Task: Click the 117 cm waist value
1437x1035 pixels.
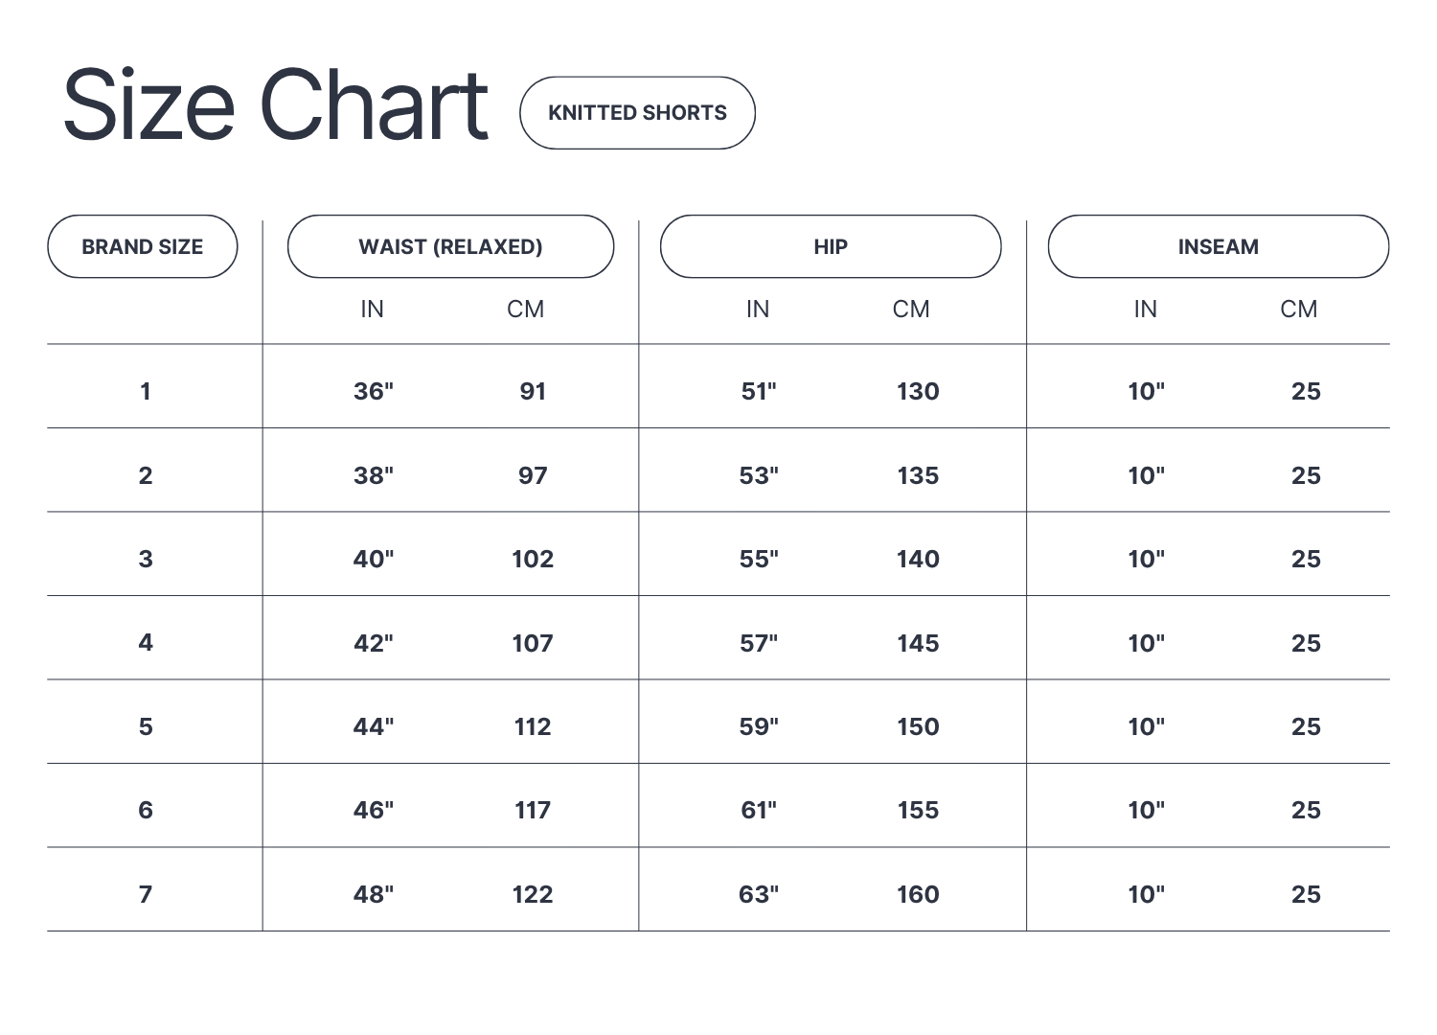Action: pos(533,810)
